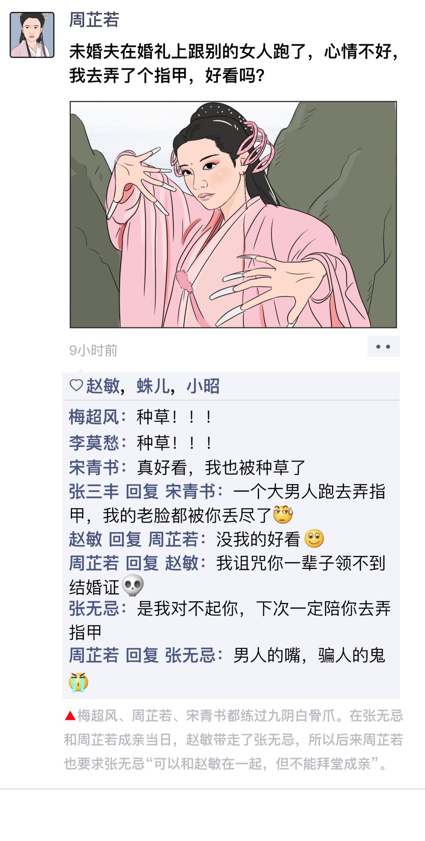425x841 pixels.
Task: Open liker 小昭's profile
Action: [203, 386]
